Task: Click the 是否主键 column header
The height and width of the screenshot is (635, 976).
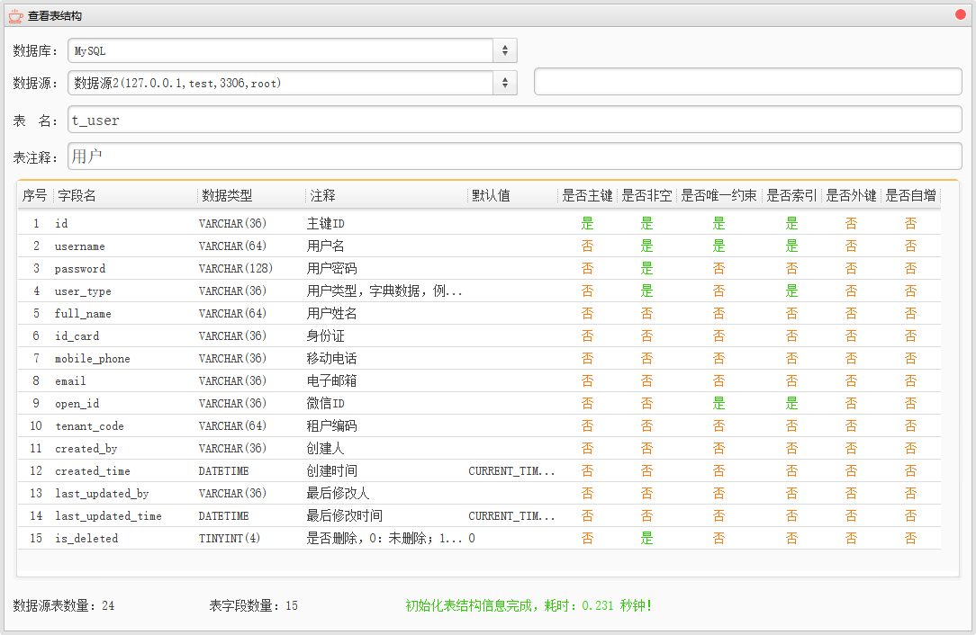Action: (x=587, y=195)
